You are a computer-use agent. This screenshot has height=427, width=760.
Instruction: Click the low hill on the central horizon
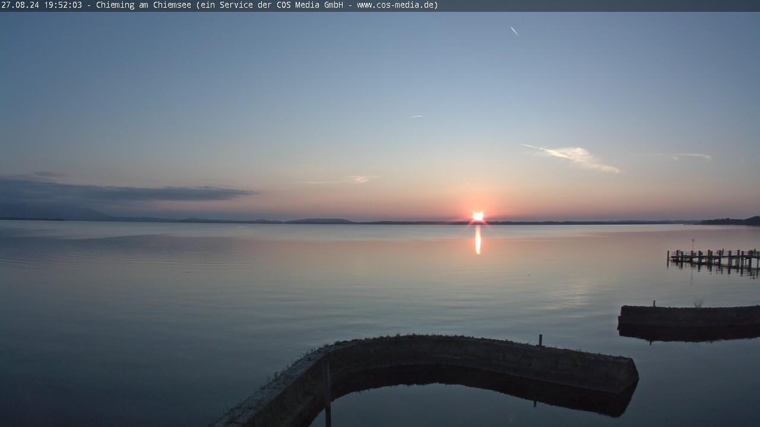click(321, 221)
